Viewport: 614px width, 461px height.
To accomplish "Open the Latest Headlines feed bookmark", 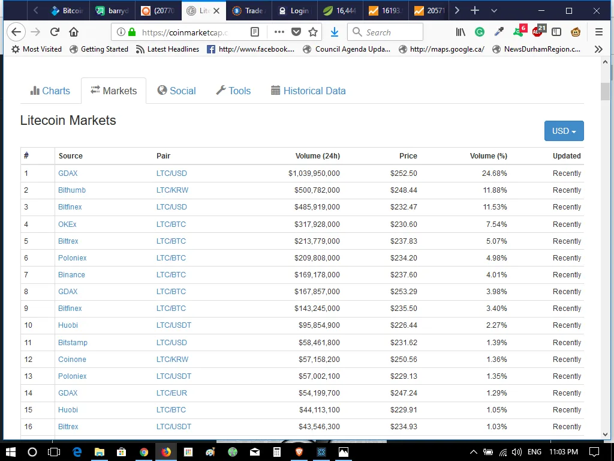I will point(168,49).
